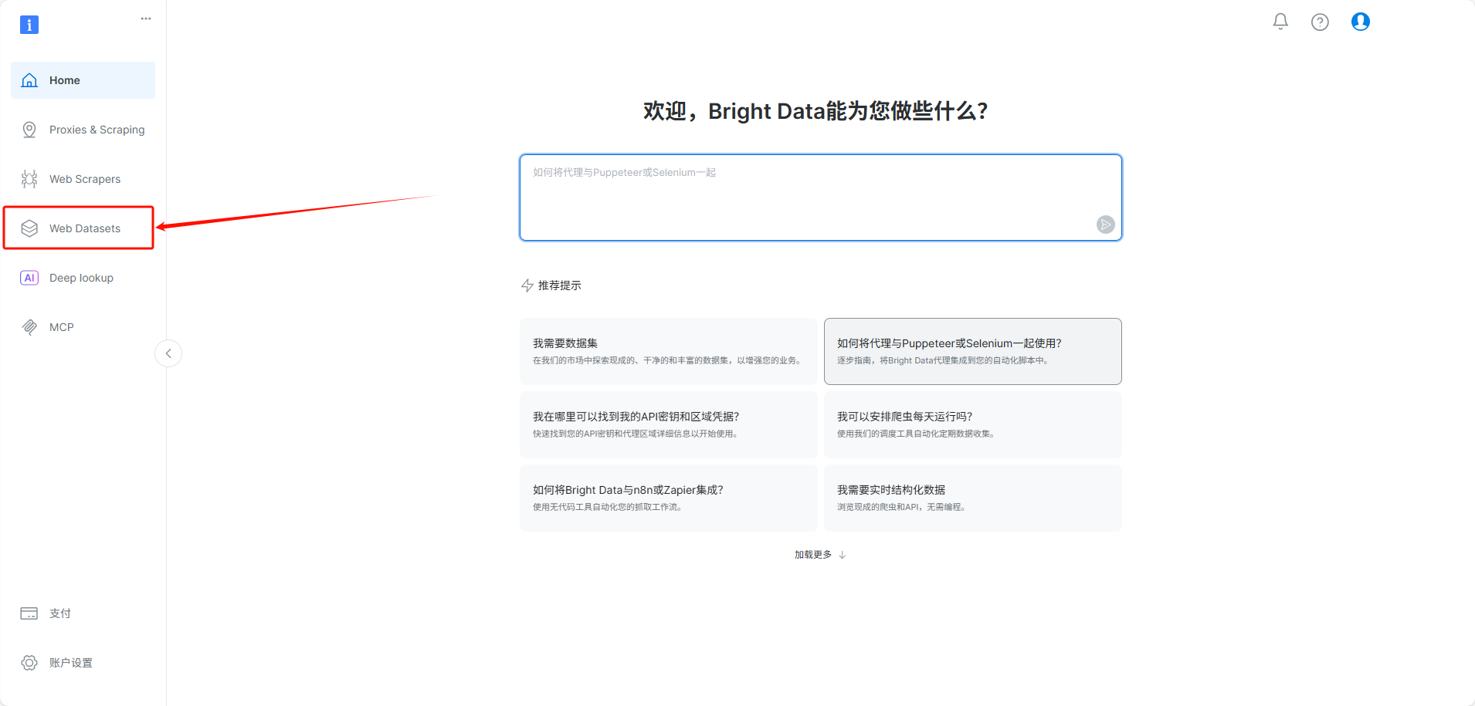The width and height of the screenshot is (1475, 706).
Task: Open 支付 payment page
Action: (x=83, y=613)
